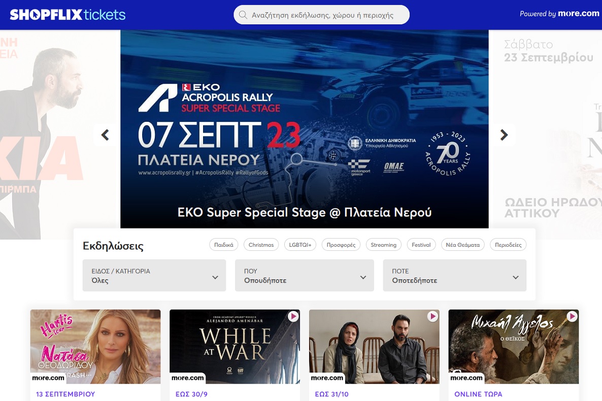Open the ΠΟΤΕ date dropdown
602x401 pixels.
(x=455, y=276)
